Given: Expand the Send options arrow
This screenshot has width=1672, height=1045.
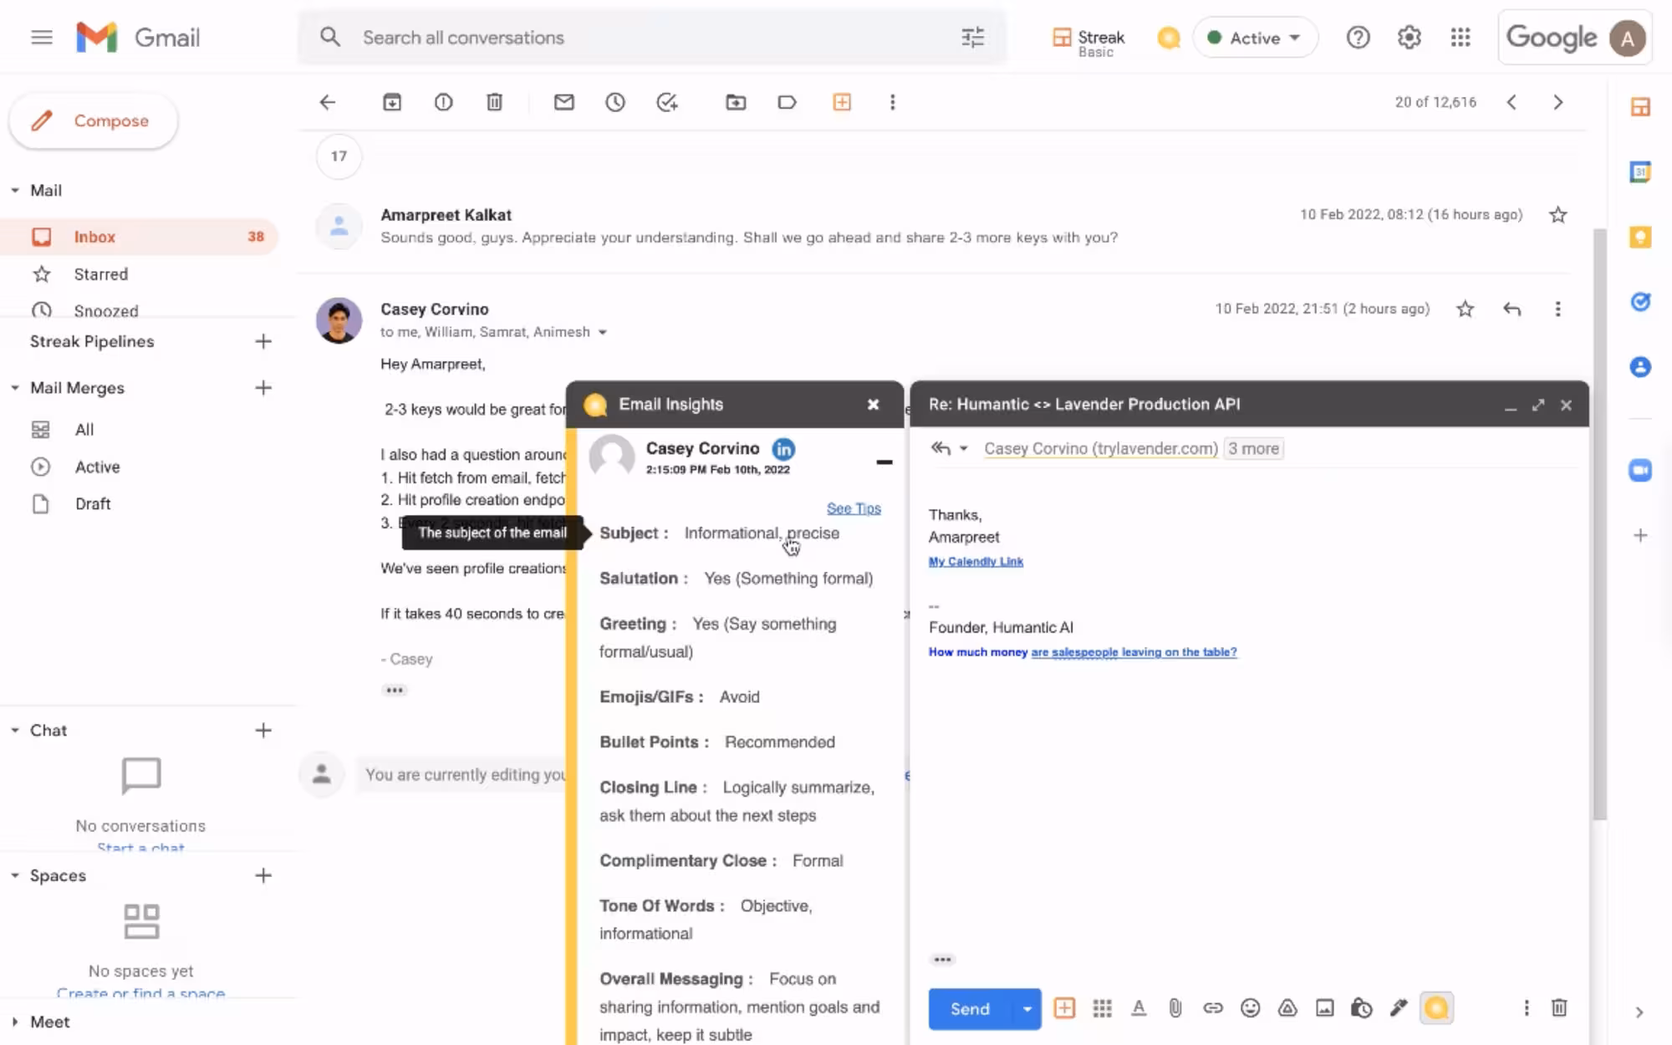Looking at the screenshot, I should pos(1027,1009).
